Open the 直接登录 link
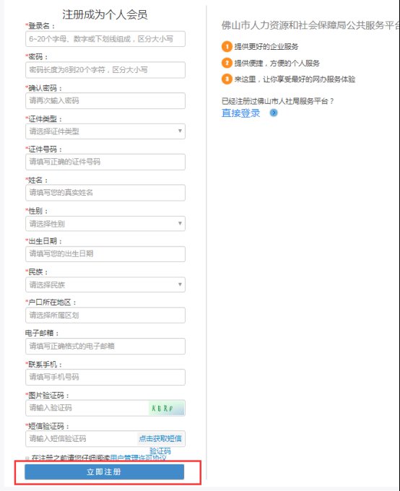 point(240,113)
